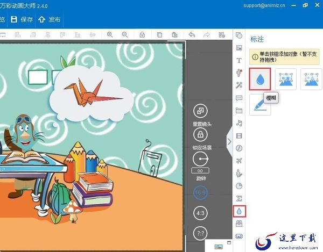Open the Shapes sidebar panel
This screenshot has width=323, height=252.
[x=239, y=35]
